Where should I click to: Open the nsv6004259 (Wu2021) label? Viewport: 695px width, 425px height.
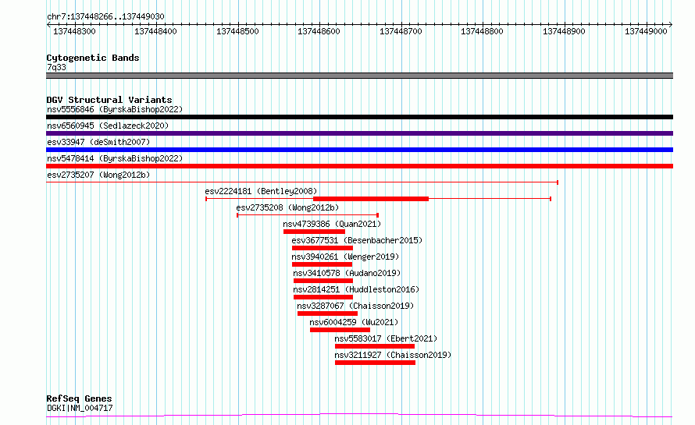click(354, 322)
